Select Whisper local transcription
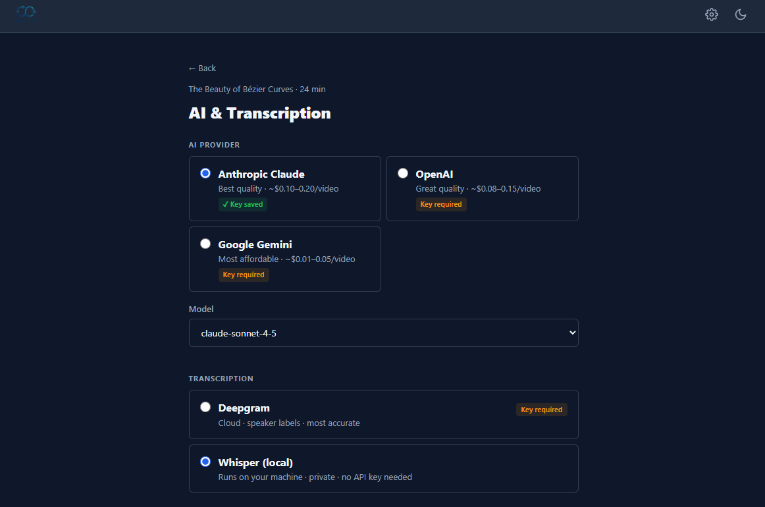Screen dimensions: 765x507 point(205,461)
